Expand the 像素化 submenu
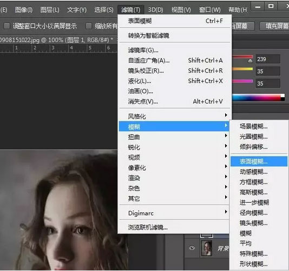This screenshot has height=271, width=289. tap(174, 167)
